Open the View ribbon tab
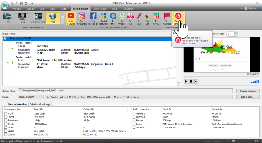This screenshot has height=143, width=262. pyautogui.click(x=52, y=9)
